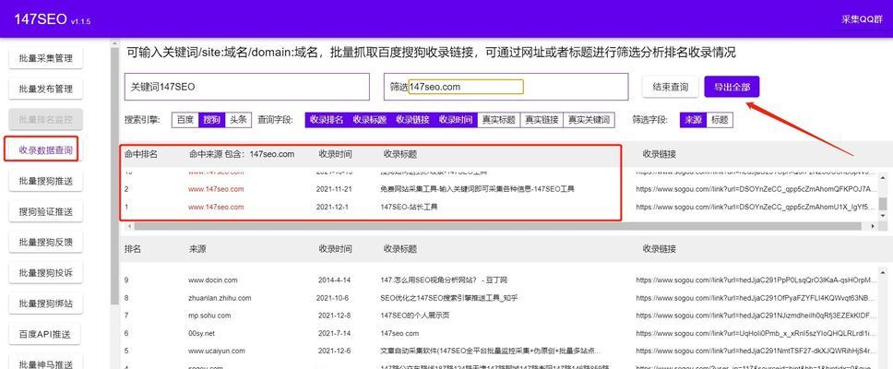Toggle the 收录链接 query field
The height and width of the screenshot is (369, 893).
[x=413, y=120]
